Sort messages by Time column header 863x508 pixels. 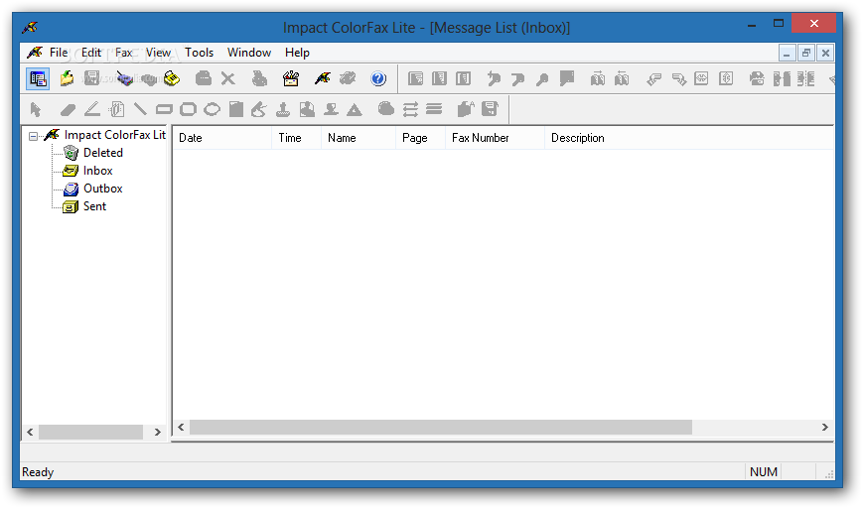[x=296, y=138]
